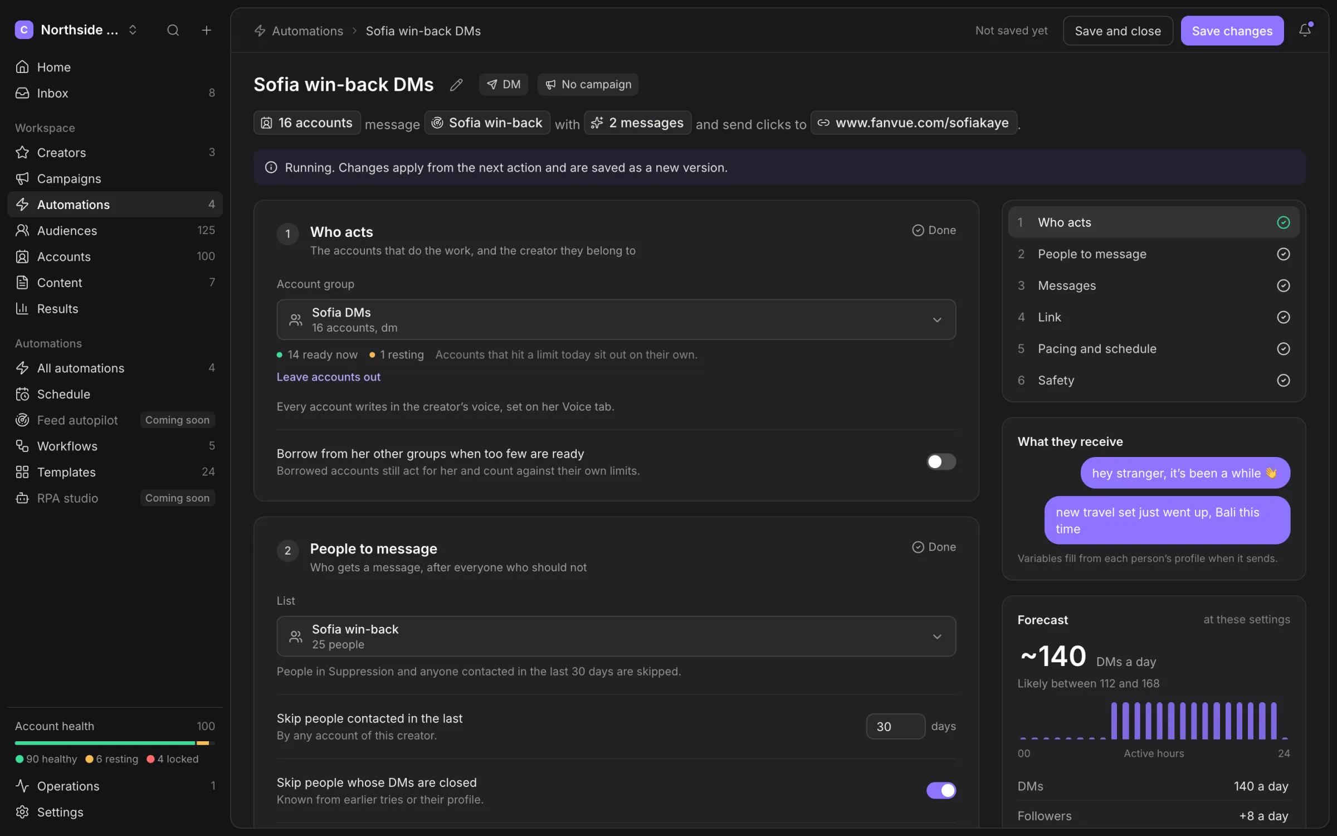Click the Schedule calendar clock icon
This screenshot has width=1337, height=836.
pos(22,394)
